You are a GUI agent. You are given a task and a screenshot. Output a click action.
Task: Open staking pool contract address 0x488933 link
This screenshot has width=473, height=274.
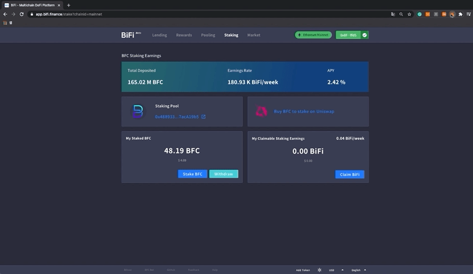[x=177, y=117]
